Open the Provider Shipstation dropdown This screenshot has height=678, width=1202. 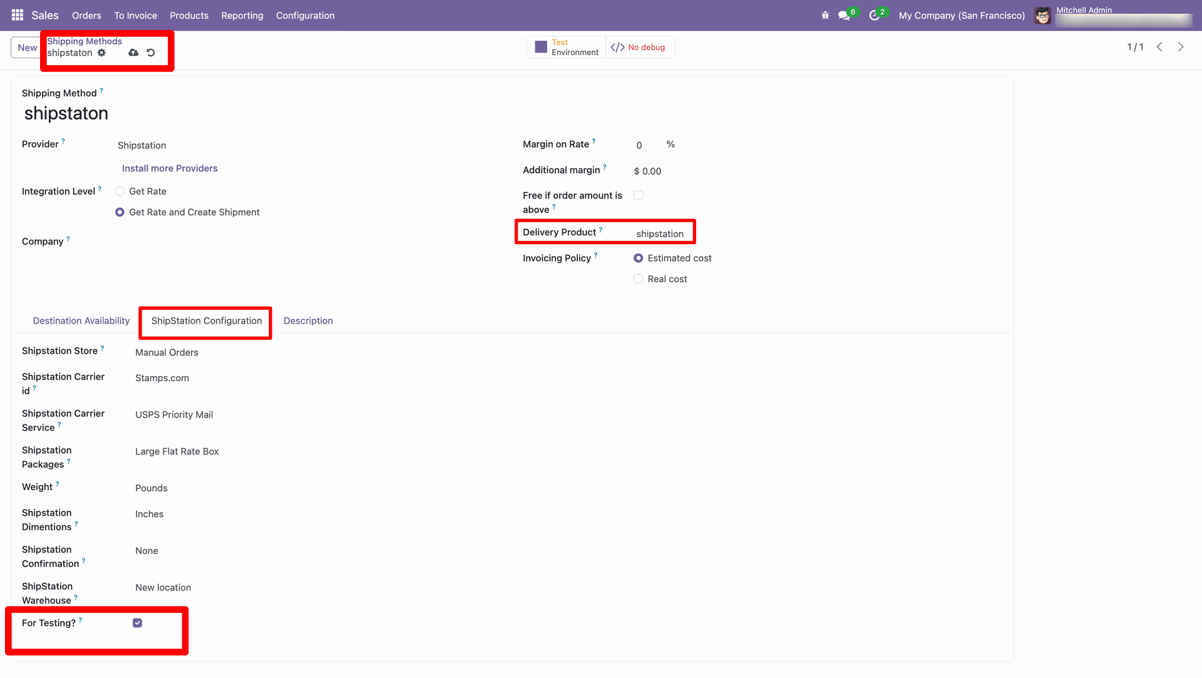pos(142,145)
